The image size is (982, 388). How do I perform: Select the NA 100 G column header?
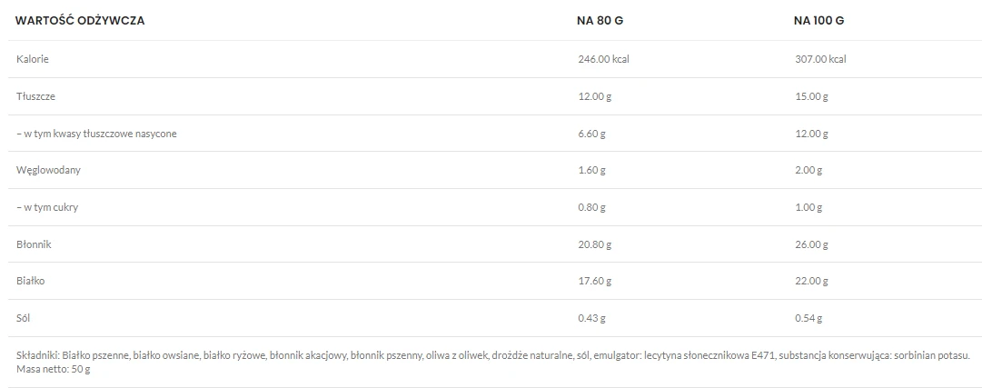click(819, 20)
